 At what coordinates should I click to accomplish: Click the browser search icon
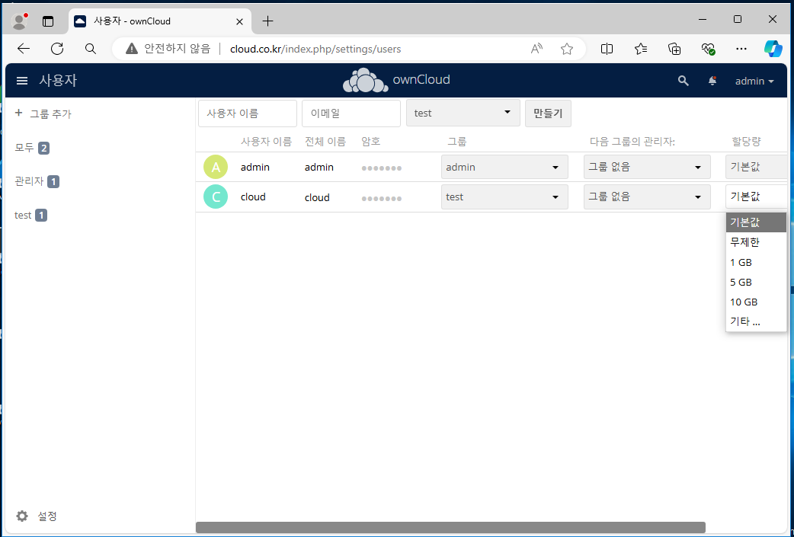tap(91, 49)
